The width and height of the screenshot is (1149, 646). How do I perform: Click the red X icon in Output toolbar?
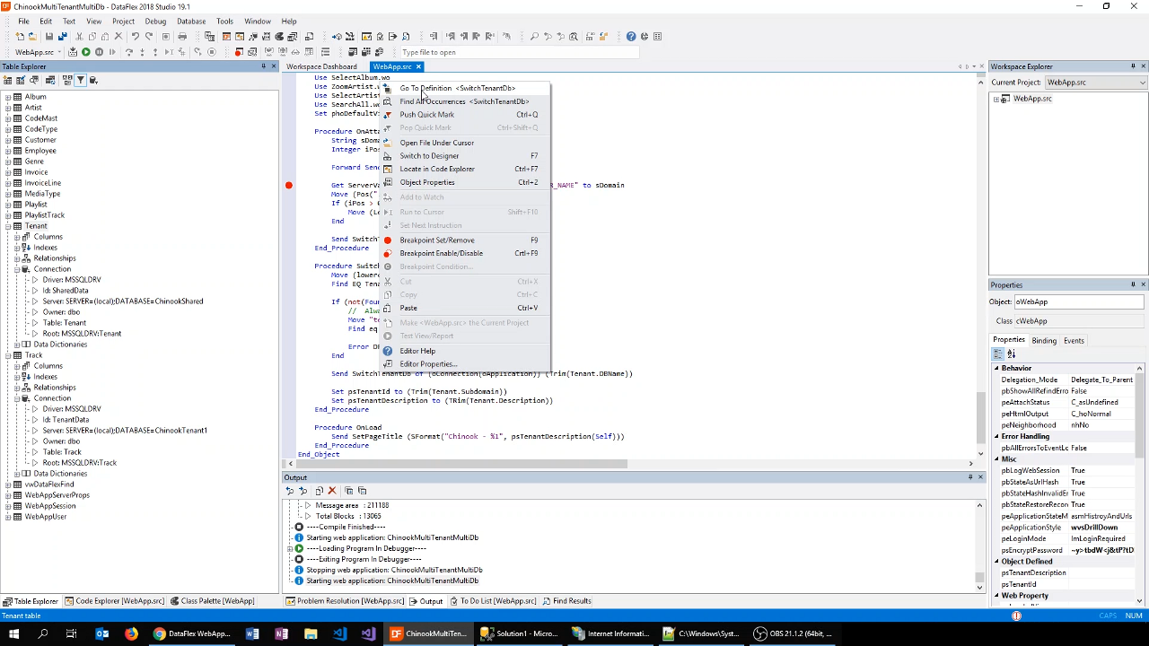(x=332, y=491)
